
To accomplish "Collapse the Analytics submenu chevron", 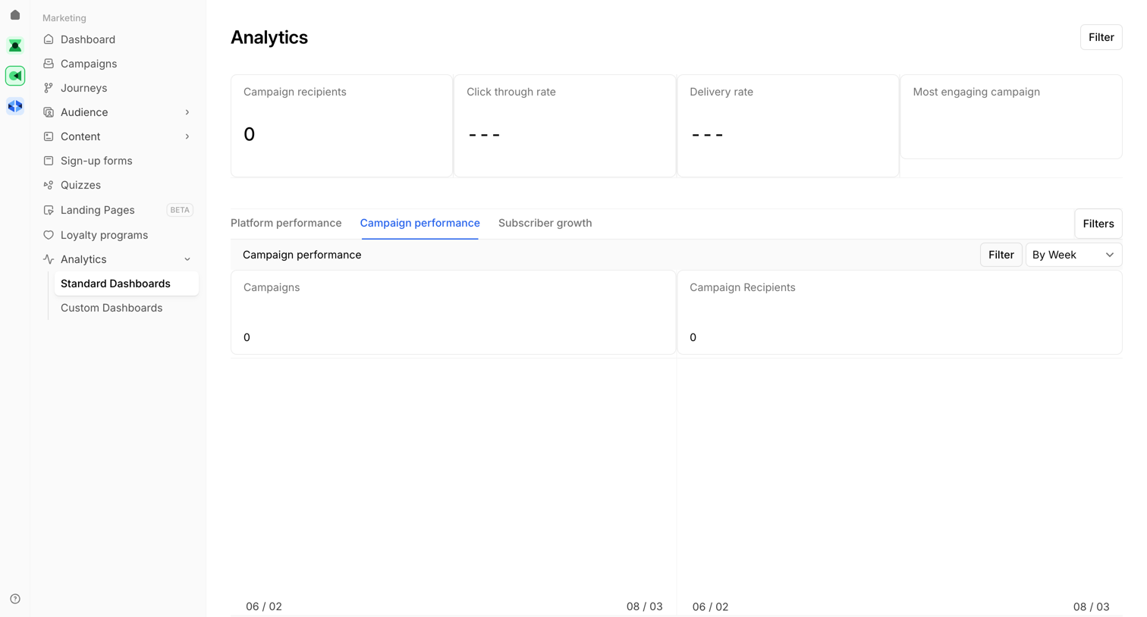I will click(187, 259).
